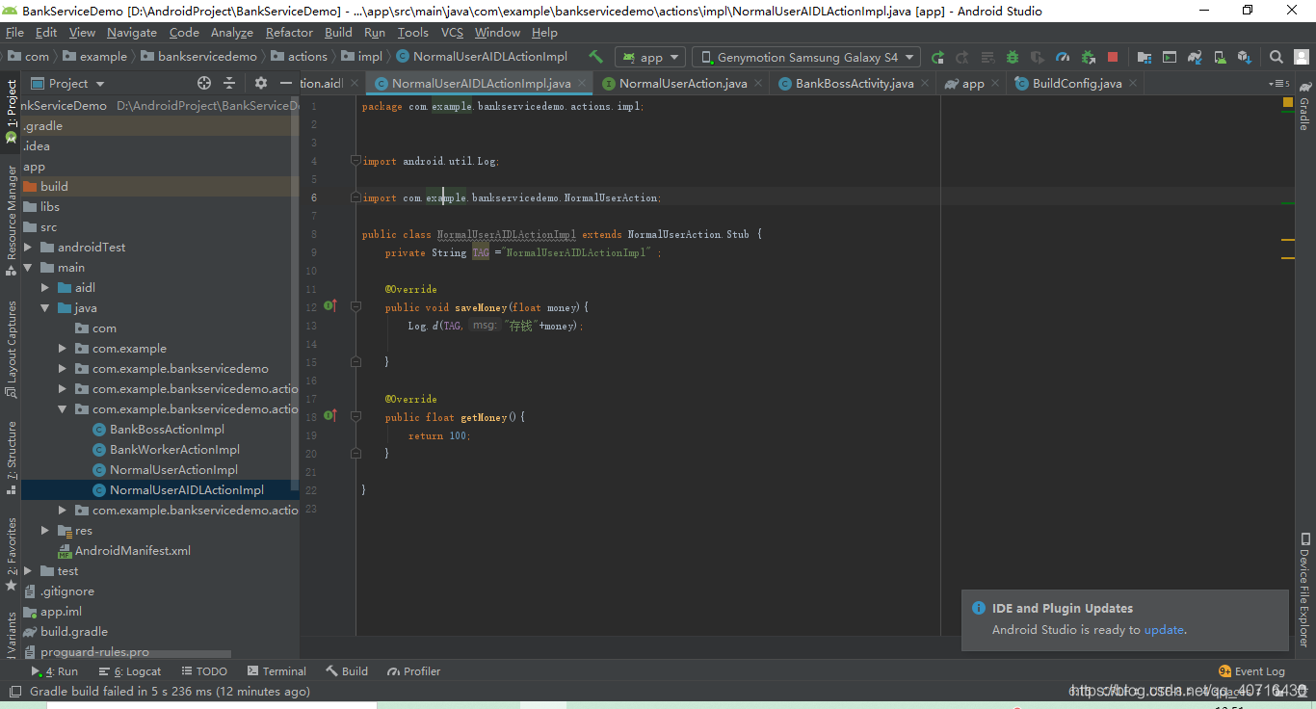Click tool window quick access icon in status bar
Screen dimensions: 1316x709
coord(13,692)
